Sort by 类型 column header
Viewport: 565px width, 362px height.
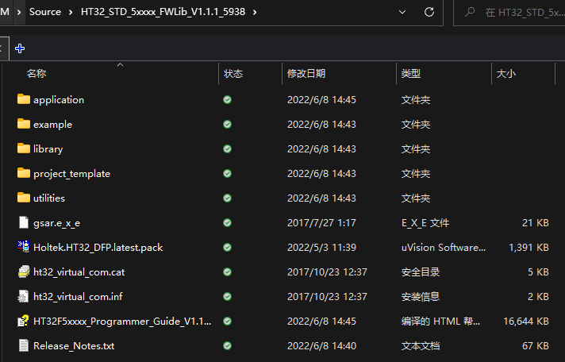click(411, 74)
